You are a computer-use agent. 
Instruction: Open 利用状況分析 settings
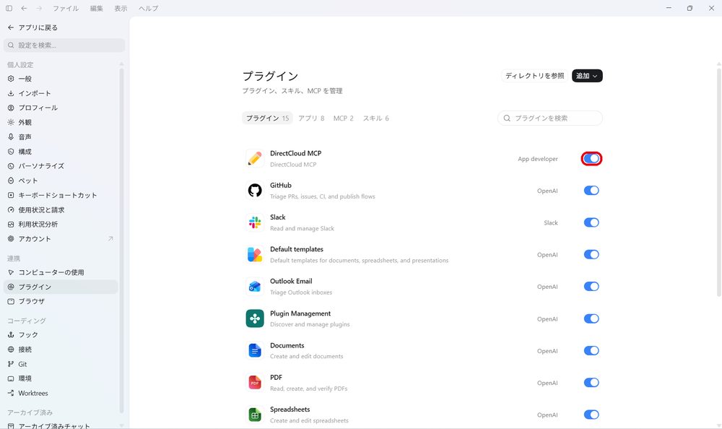pos(61,225)
